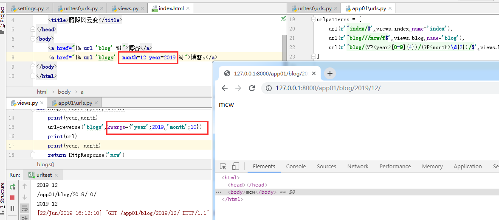Click the fold marker at line 9 closing body
Screen dimensions: 499x220
point(32,67)
